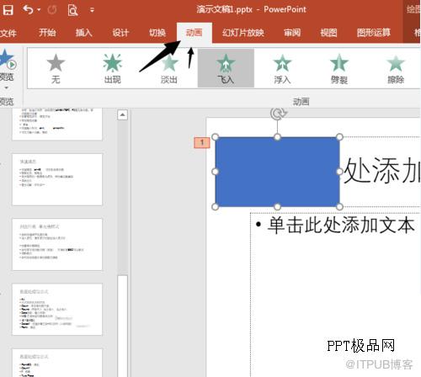421x377 pixels.
Task: Open the Undo history dropdown arrow
Action: (39, 10)
